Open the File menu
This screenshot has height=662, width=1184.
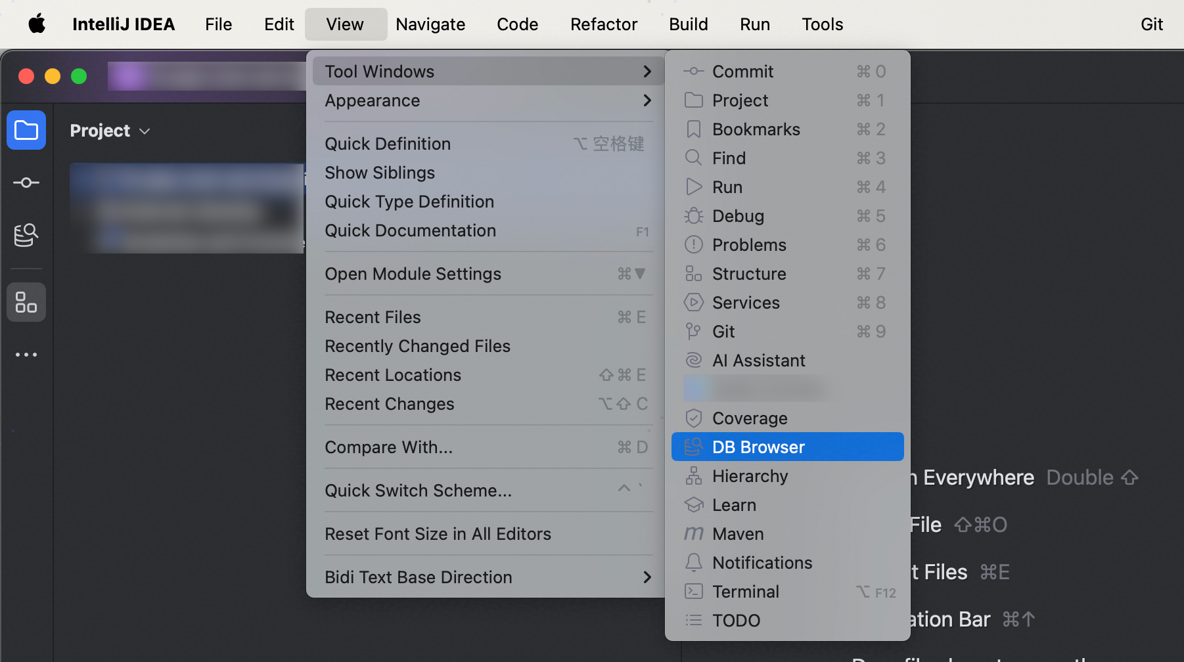[218, 24]
